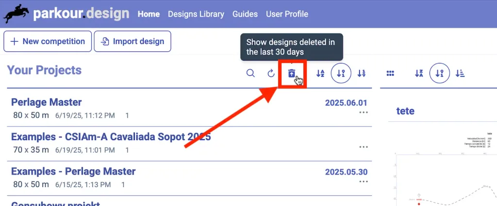Show designs deleted in last 30 days
The width and height of the screenshot is (497, 206).
click(x=291, y=74)
